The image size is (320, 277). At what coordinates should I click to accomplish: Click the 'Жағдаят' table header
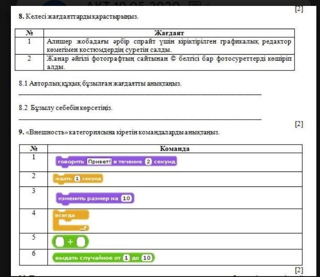click(169, 33)
